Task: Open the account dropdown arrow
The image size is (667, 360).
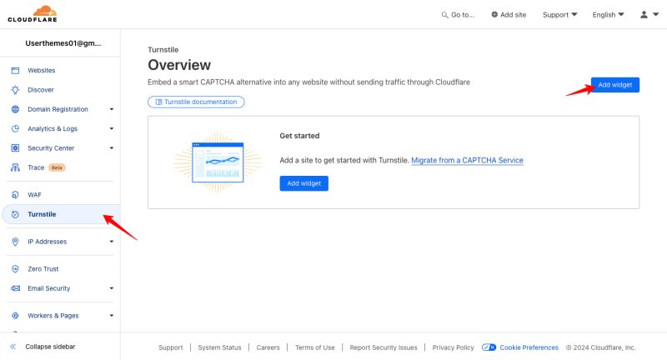Action: click(655, 14)
